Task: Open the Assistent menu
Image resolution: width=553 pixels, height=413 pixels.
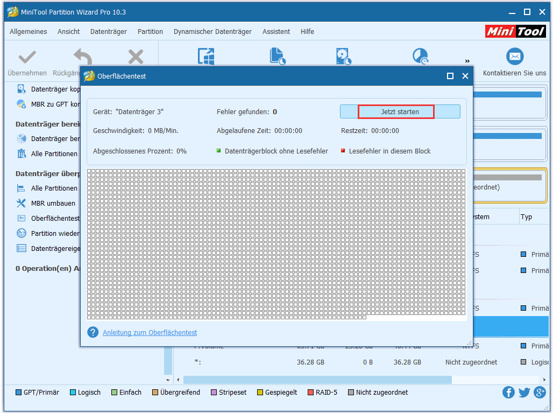Action: [276, 31]
